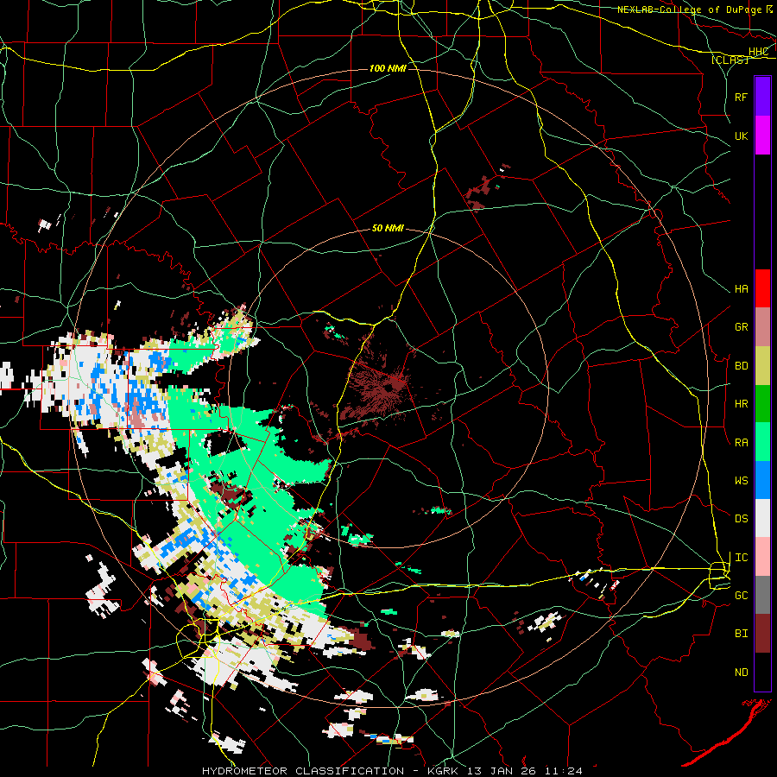
Task: Click the HA legend label
Action: (742, 289)
